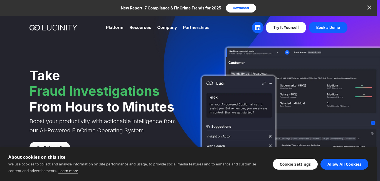Click the Wendy Byrde tag beside Focal Actors

(314, 52)
